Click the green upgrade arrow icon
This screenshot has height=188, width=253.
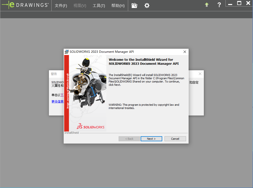pyautogui.click(x=207, y=5)
